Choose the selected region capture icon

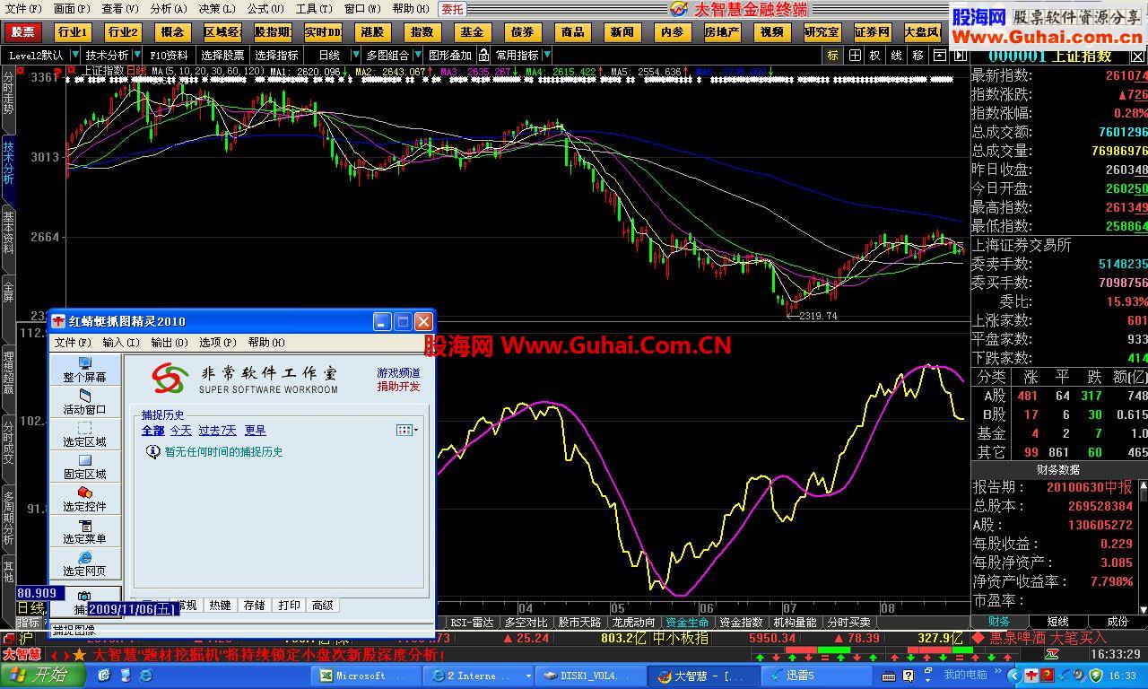pyautogui.click(x=85, y=428)
